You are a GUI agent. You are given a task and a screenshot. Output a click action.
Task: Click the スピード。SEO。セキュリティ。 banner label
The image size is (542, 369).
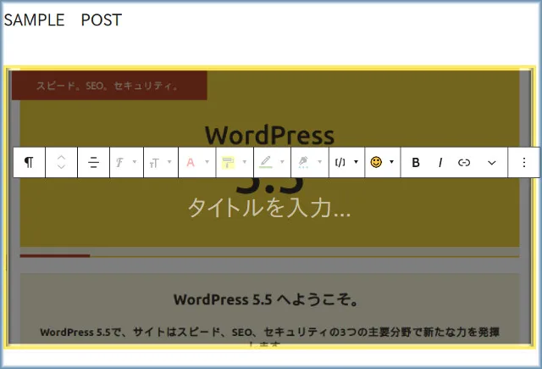pos(108,86)
